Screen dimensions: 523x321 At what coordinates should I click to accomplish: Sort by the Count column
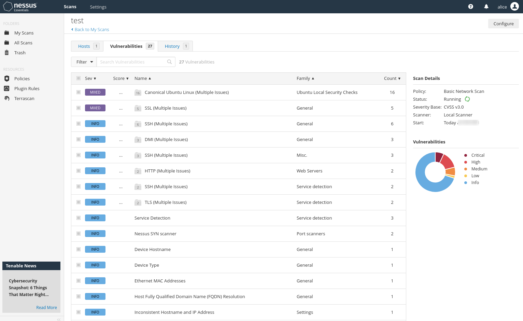(392, 78)
